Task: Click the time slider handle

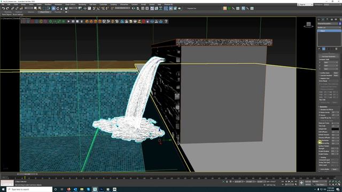Action: coord(27,174)
